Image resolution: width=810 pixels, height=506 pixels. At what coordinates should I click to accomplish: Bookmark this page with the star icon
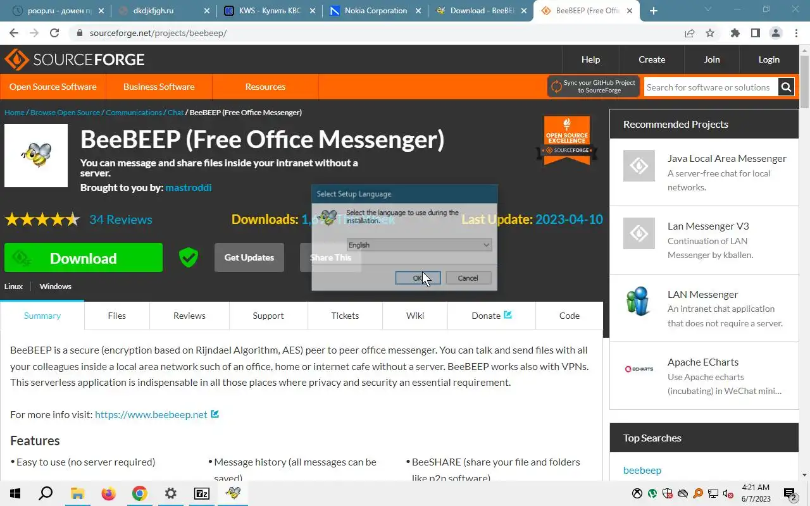click(710, 33)
